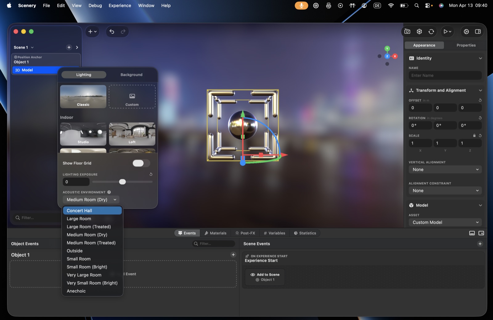Select Concert Hall from the list
The width and height of the screenshot is (493, 320).
pyautogui.click(x=92, y=210)
